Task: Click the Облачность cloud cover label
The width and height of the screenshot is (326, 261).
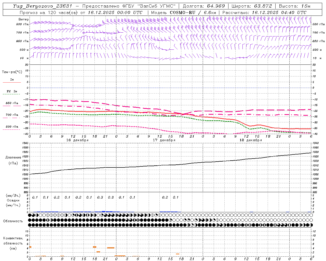Action: coord(13,221)
